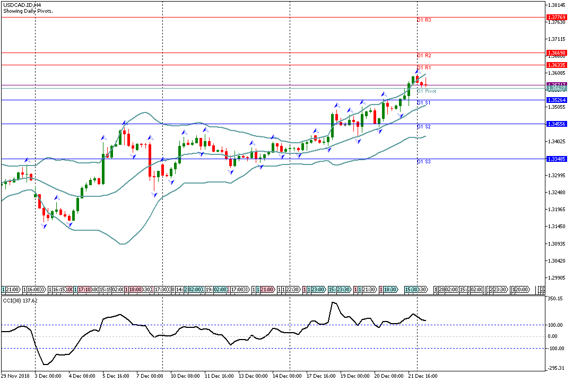The image size is (573, 382).
Task: Select the red 1.36698 price label
Action: pos(556,53)
